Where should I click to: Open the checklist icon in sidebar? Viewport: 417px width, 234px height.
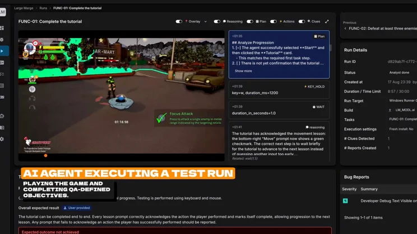click(2, 74)
